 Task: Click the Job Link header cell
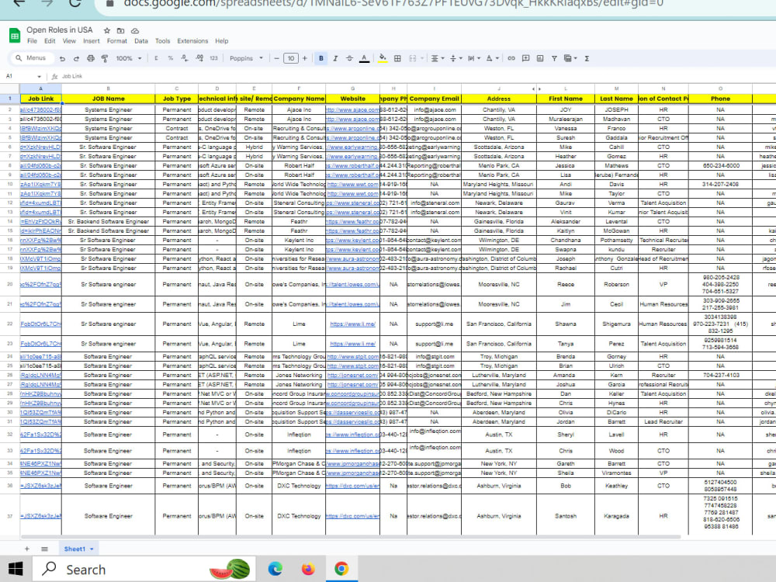click(x=40, y=99)
